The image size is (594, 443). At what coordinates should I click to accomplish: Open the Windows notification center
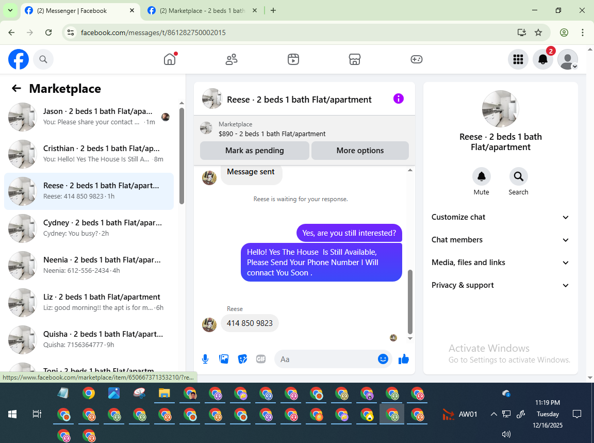[577, 414]
